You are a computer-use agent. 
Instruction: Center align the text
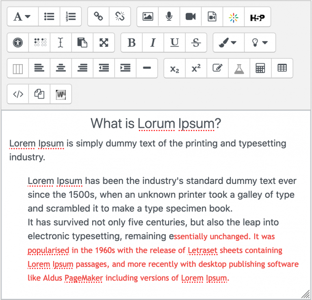pos(61,68)
